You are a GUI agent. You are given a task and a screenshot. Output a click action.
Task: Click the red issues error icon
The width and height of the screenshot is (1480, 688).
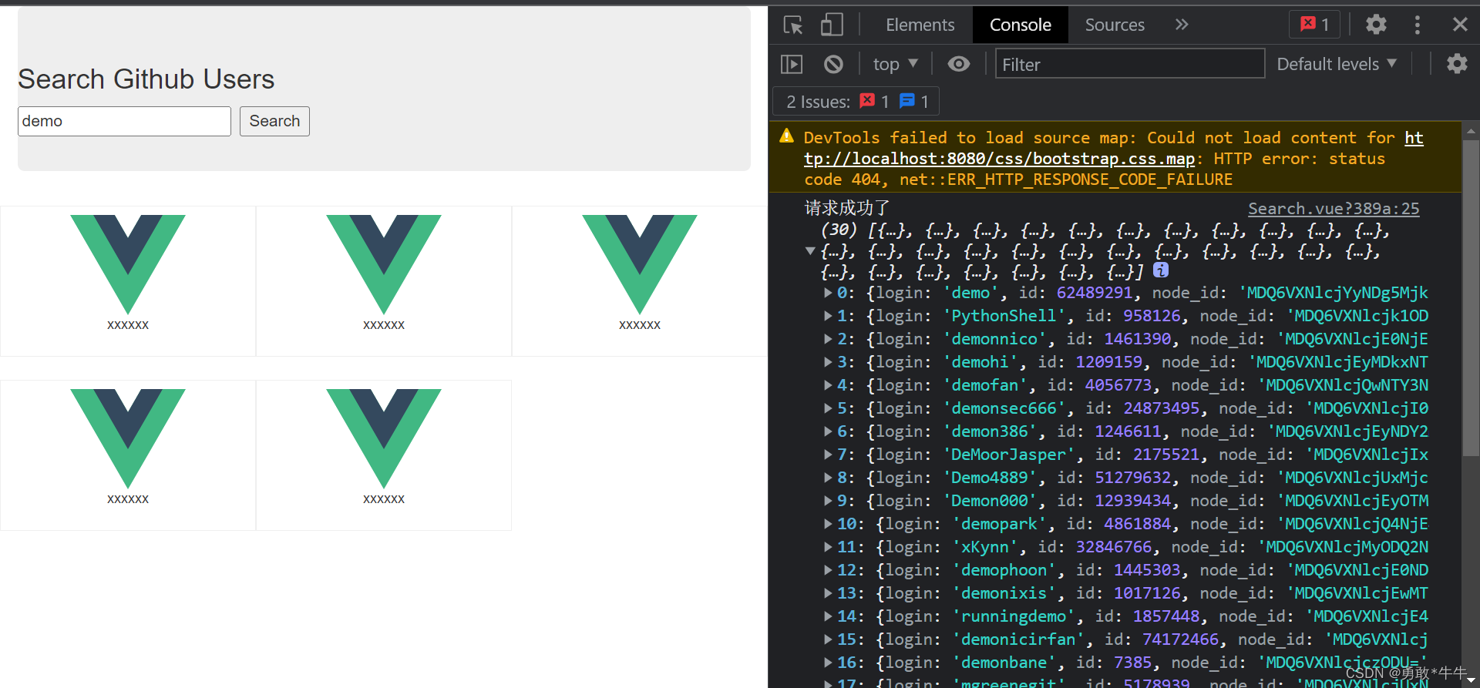868,101
